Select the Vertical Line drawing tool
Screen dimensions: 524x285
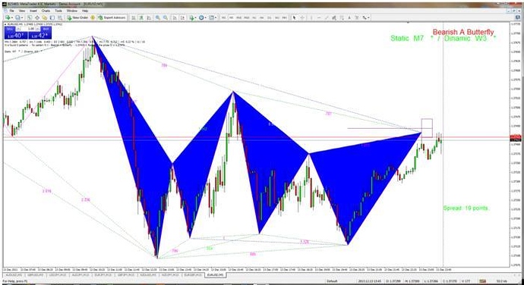(311, 17)
